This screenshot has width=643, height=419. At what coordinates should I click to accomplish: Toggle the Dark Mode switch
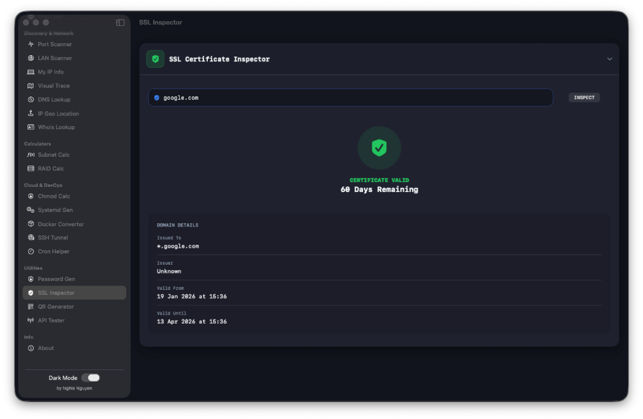pyautogui.click(x=90, y=378)
